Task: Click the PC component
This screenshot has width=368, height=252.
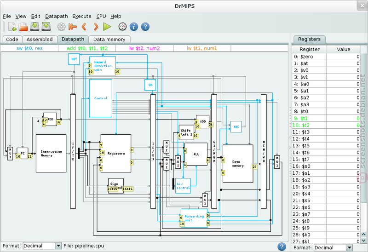Action: point(23,153)
